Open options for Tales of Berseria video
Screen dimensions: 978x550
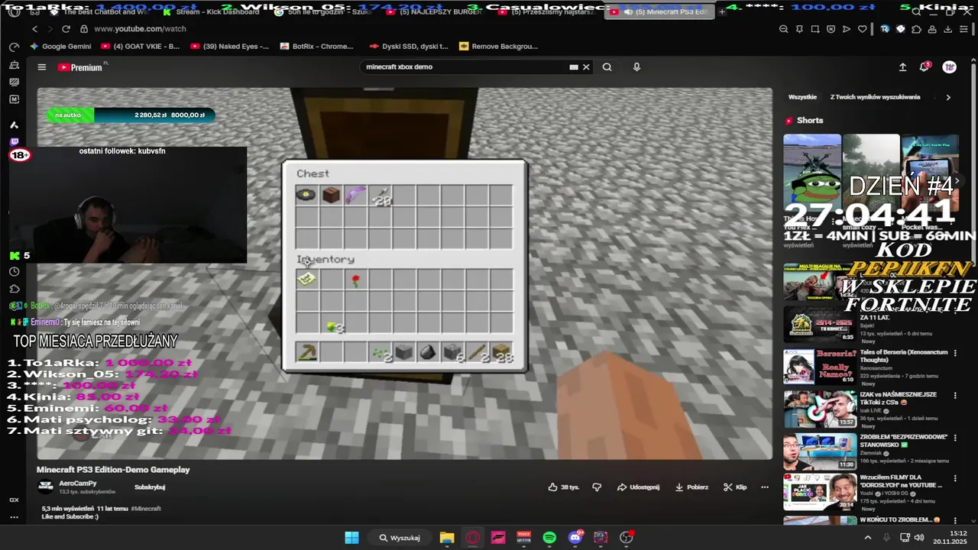tap(957, 354)
